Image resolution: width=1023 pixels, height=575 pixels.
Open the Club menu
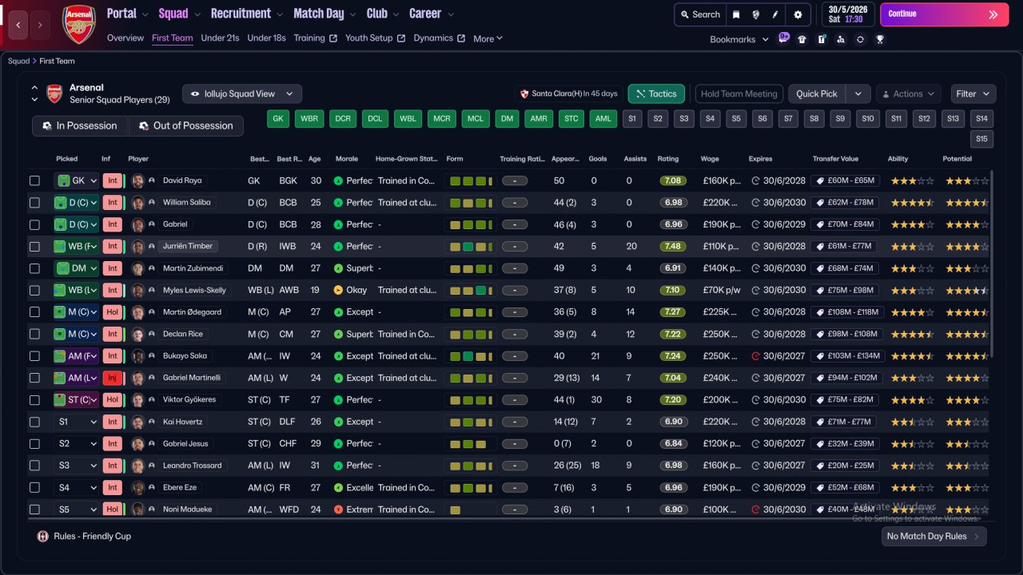[x=382, y=14]
